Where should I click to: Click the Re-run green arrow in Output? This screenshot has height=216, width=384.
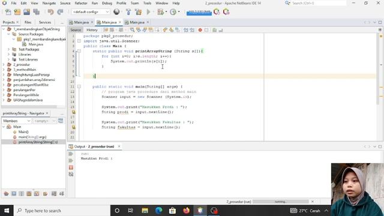[x=71, y=154]
